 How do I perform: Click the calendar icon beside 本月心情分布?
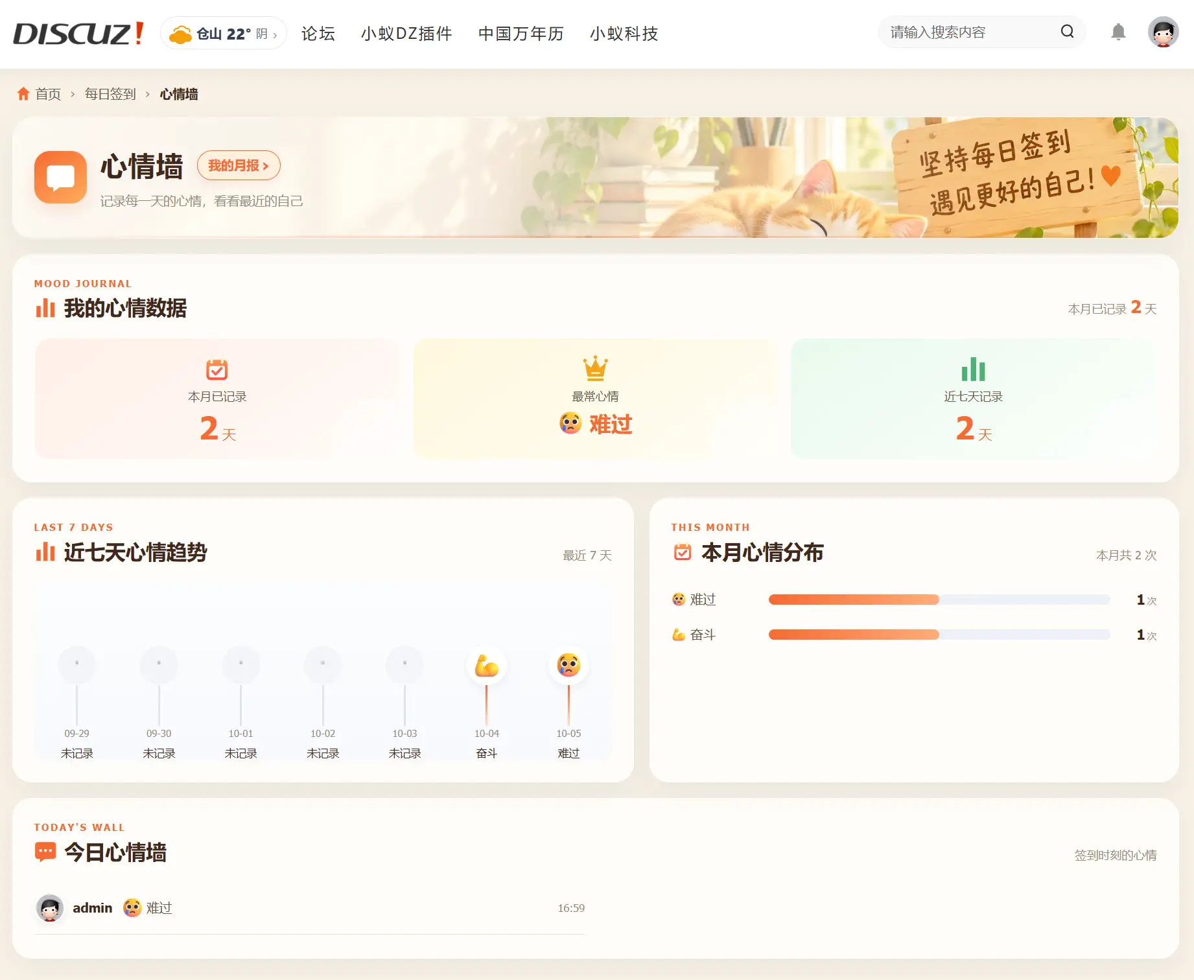click(x=683, y=552)
